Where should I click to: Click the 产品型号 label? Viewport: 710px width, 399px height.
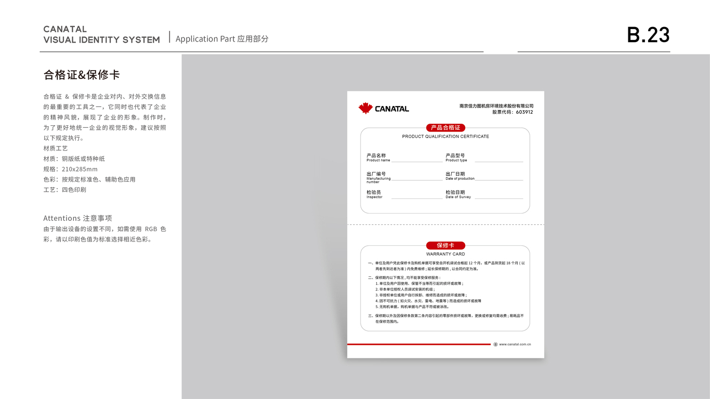coord(455,155)
